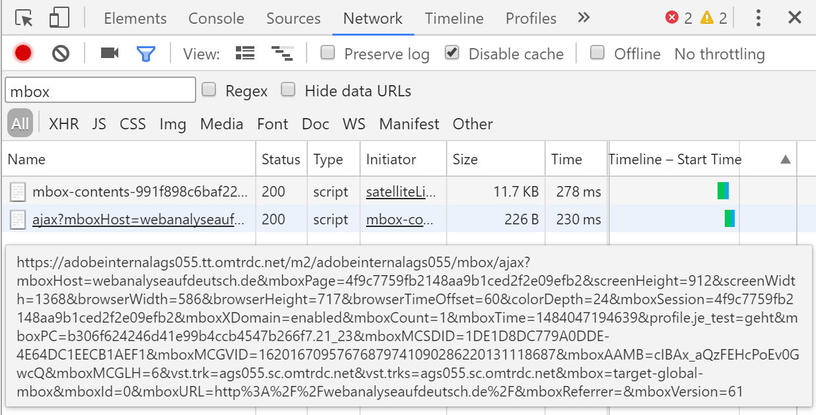The width and height of the screenshot is (816, 415).
Task: Toggle the device toolbar icon
Action: 59,18
